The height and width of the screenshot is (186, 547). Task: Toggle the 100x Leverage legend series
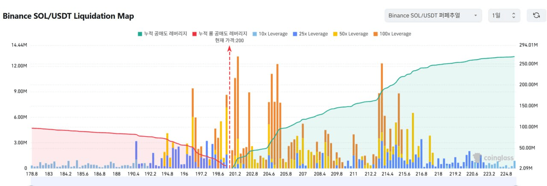(x=392, y=34)
